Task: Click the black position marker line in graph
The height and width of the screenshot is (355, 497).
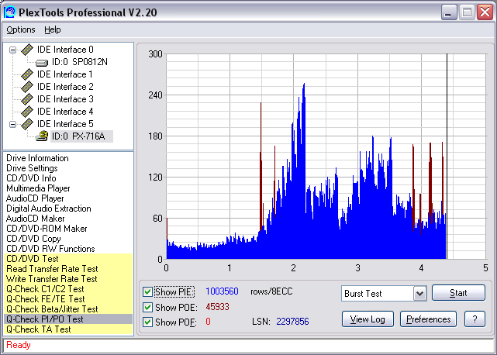Action: [447, 157]
